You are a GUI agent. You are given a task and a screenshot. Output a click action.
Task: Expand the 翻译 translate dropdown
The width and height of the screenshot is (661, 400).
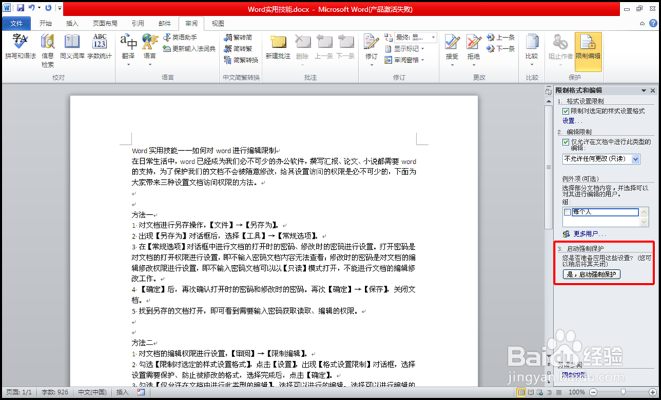128,65
